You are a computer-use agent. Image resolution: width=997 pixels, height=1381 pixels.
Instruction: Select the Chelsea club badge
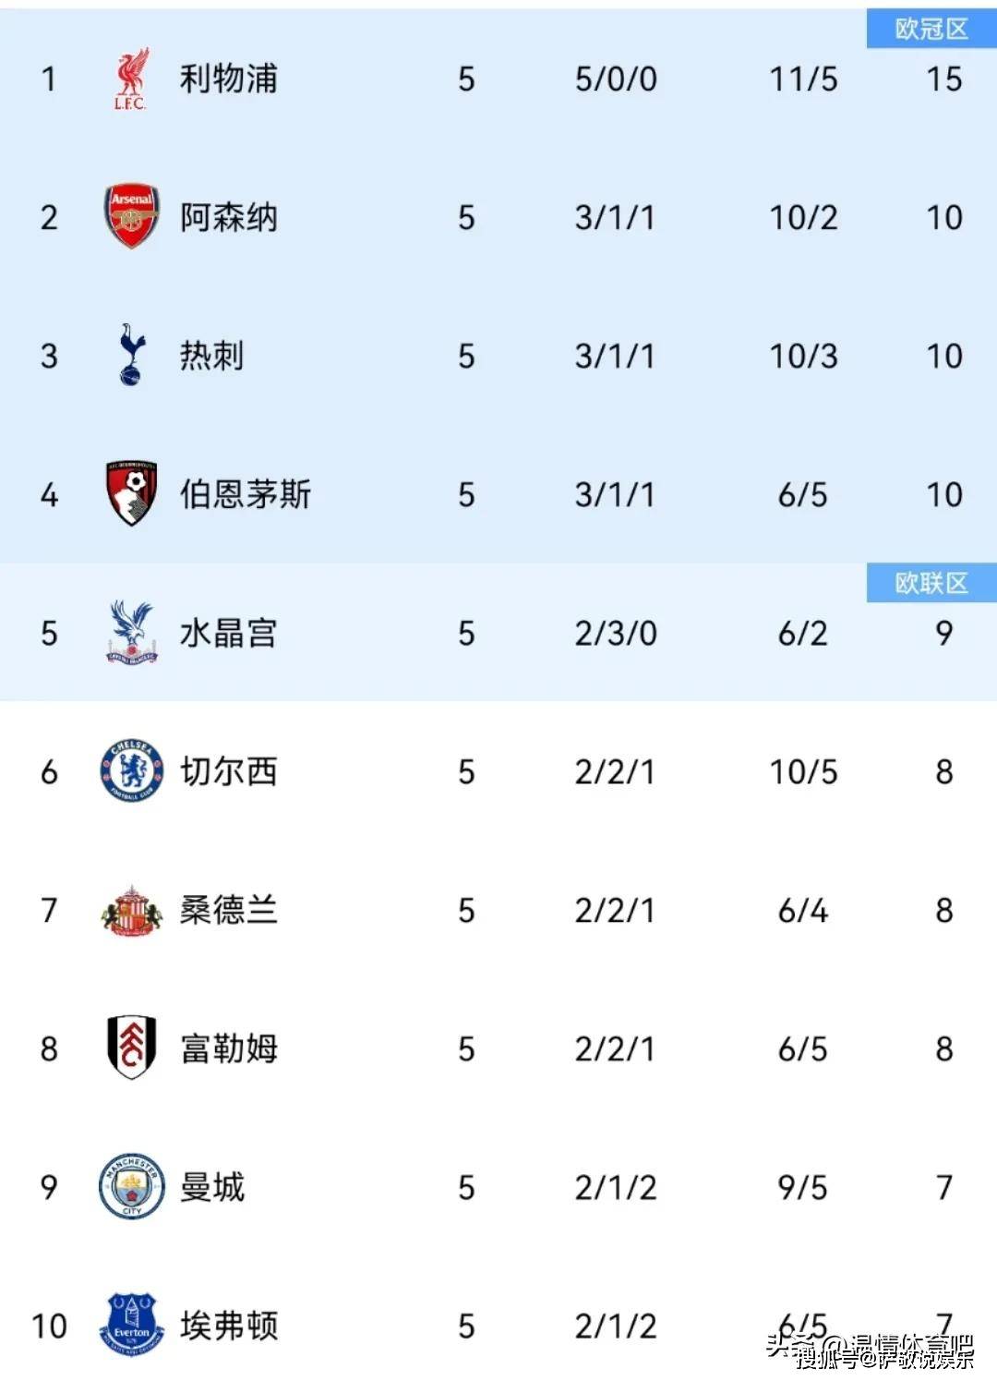pyautogui.click(x=131, y=771)
